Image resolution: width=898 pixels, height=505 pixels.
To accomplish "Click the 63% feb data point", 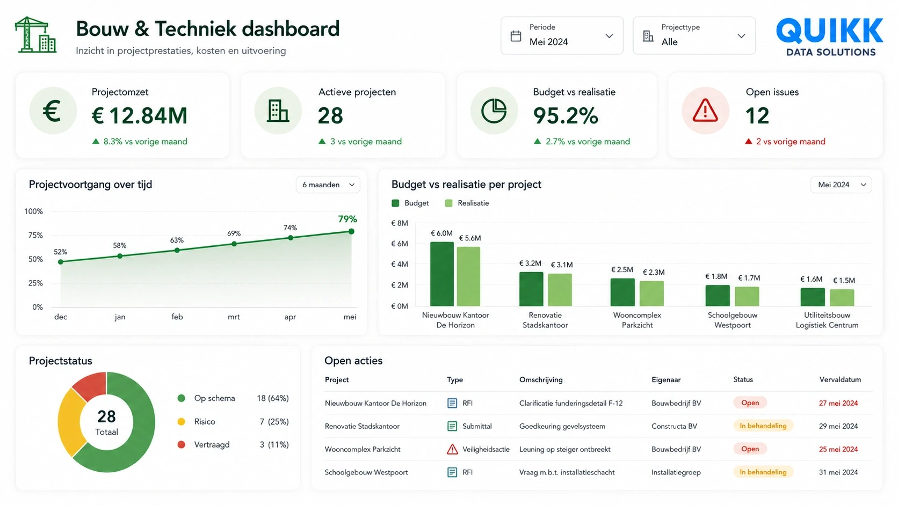I will tap(177, 250).
